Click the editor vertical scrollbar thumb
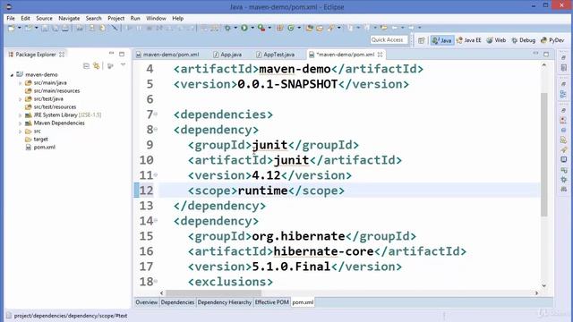 [x=543, y=155]
